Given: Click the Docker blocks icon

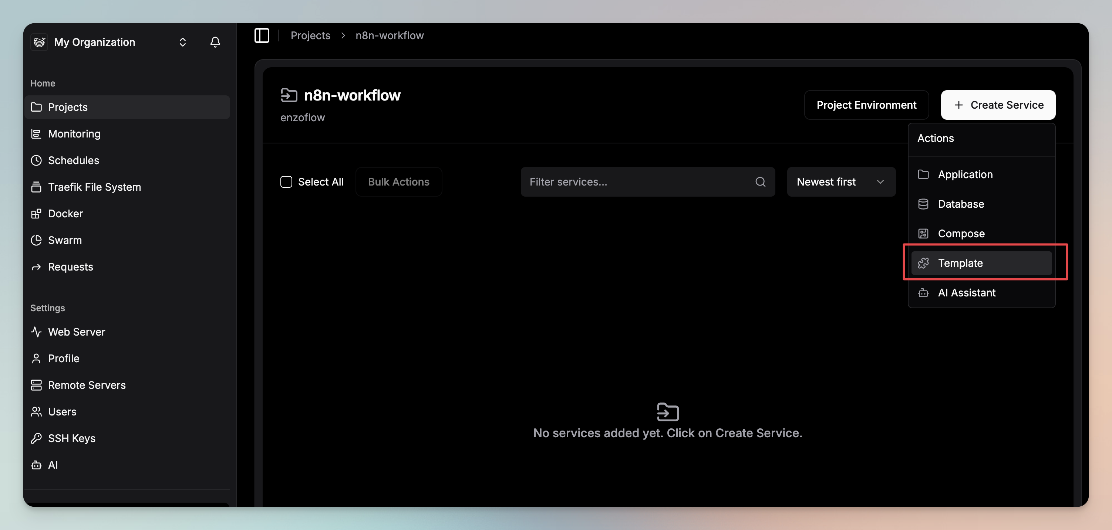Looking at the screenshot, I should click(36, 214).
